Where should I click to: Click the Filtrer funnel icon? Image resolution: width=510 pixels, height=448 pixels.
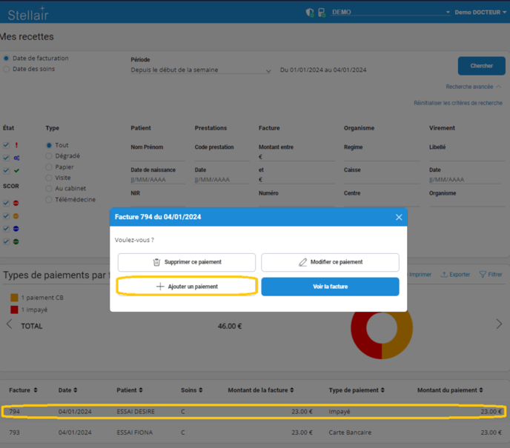tap(491, 275)
